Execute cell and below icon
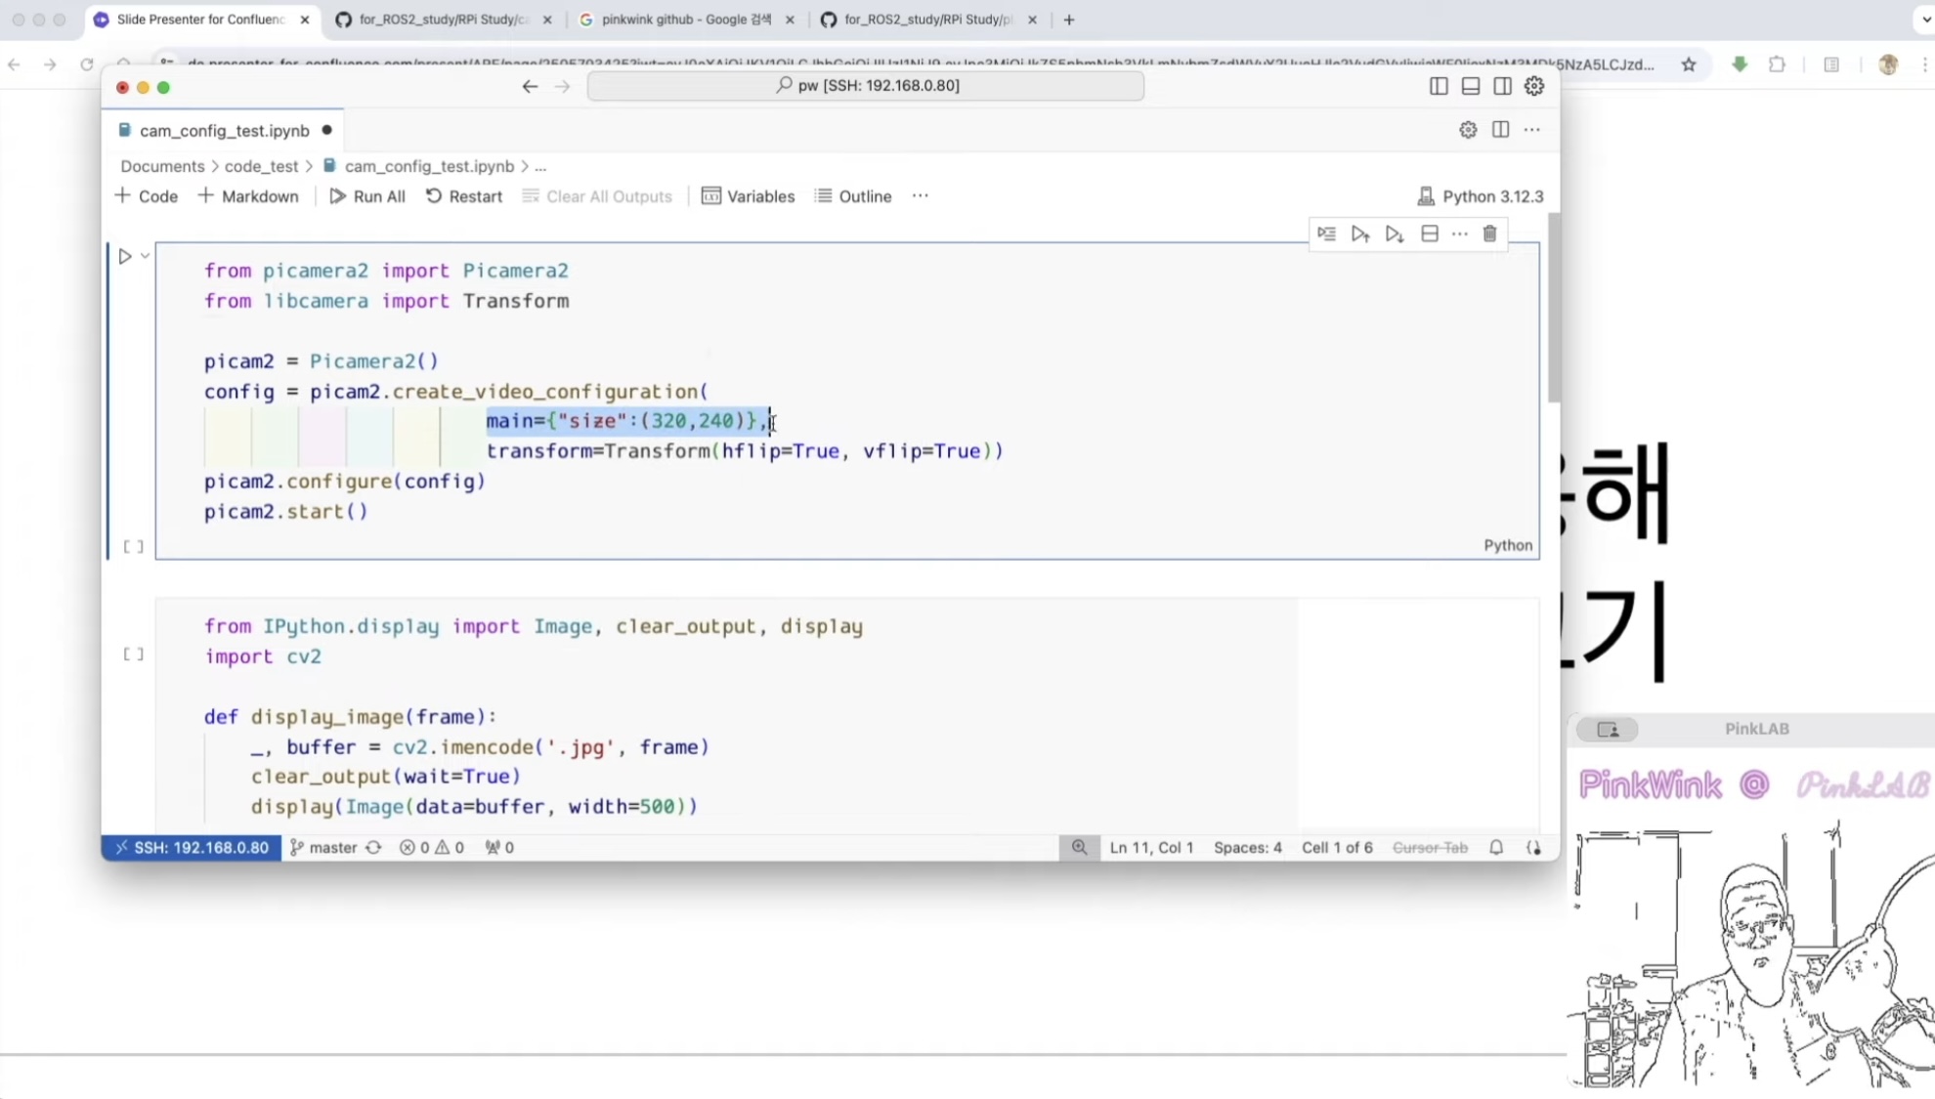This screenshot has height=1099, width=1935. pos(1395,234)
